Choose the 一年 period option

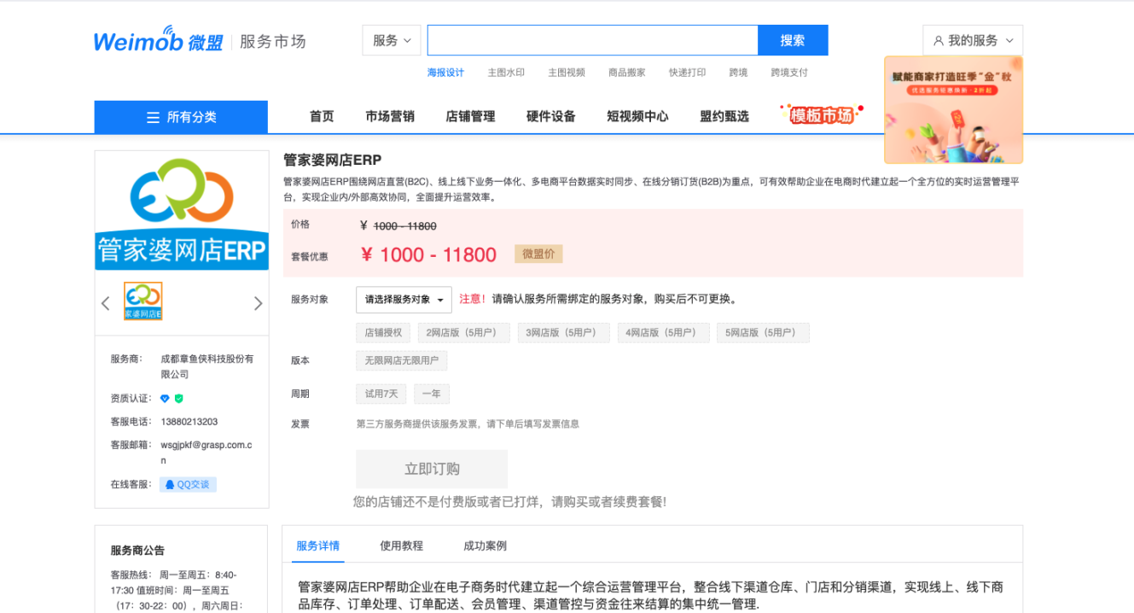pos(432,394)
